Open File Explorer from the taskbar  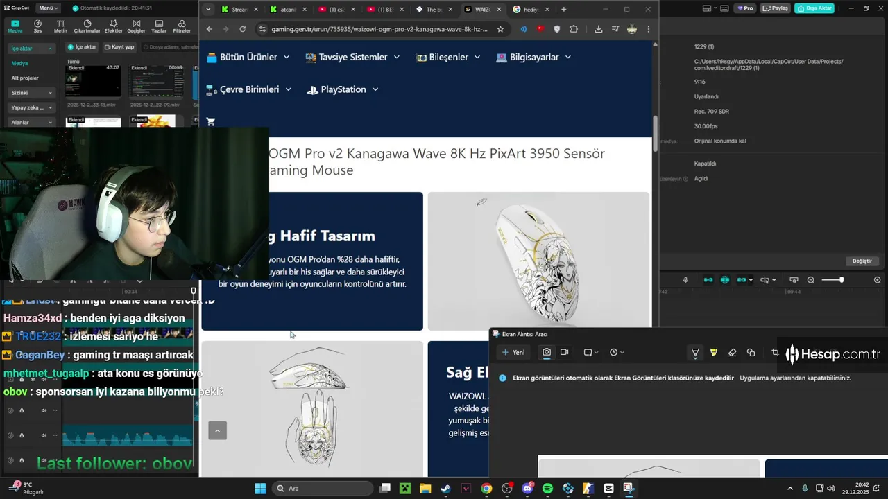tap(425, 489)
